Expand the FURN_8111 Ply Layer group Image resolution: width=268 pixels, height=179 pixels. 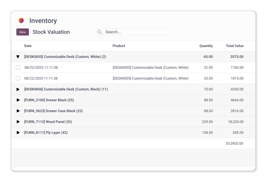18,133
